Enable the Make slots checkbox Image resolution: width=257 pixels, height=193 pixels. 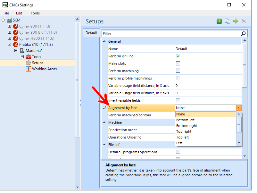tap(178, 63)
